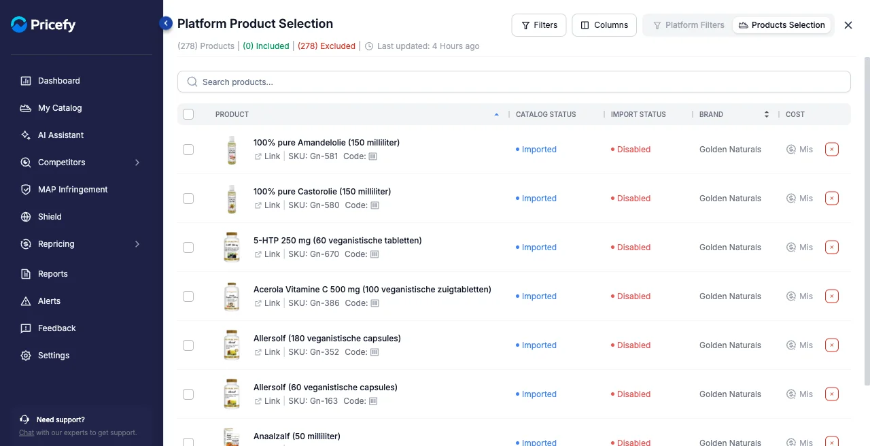This screenshot has width=870, height=446.
Task: Click the Settings gear icon
Action: (x=26, y=356)
